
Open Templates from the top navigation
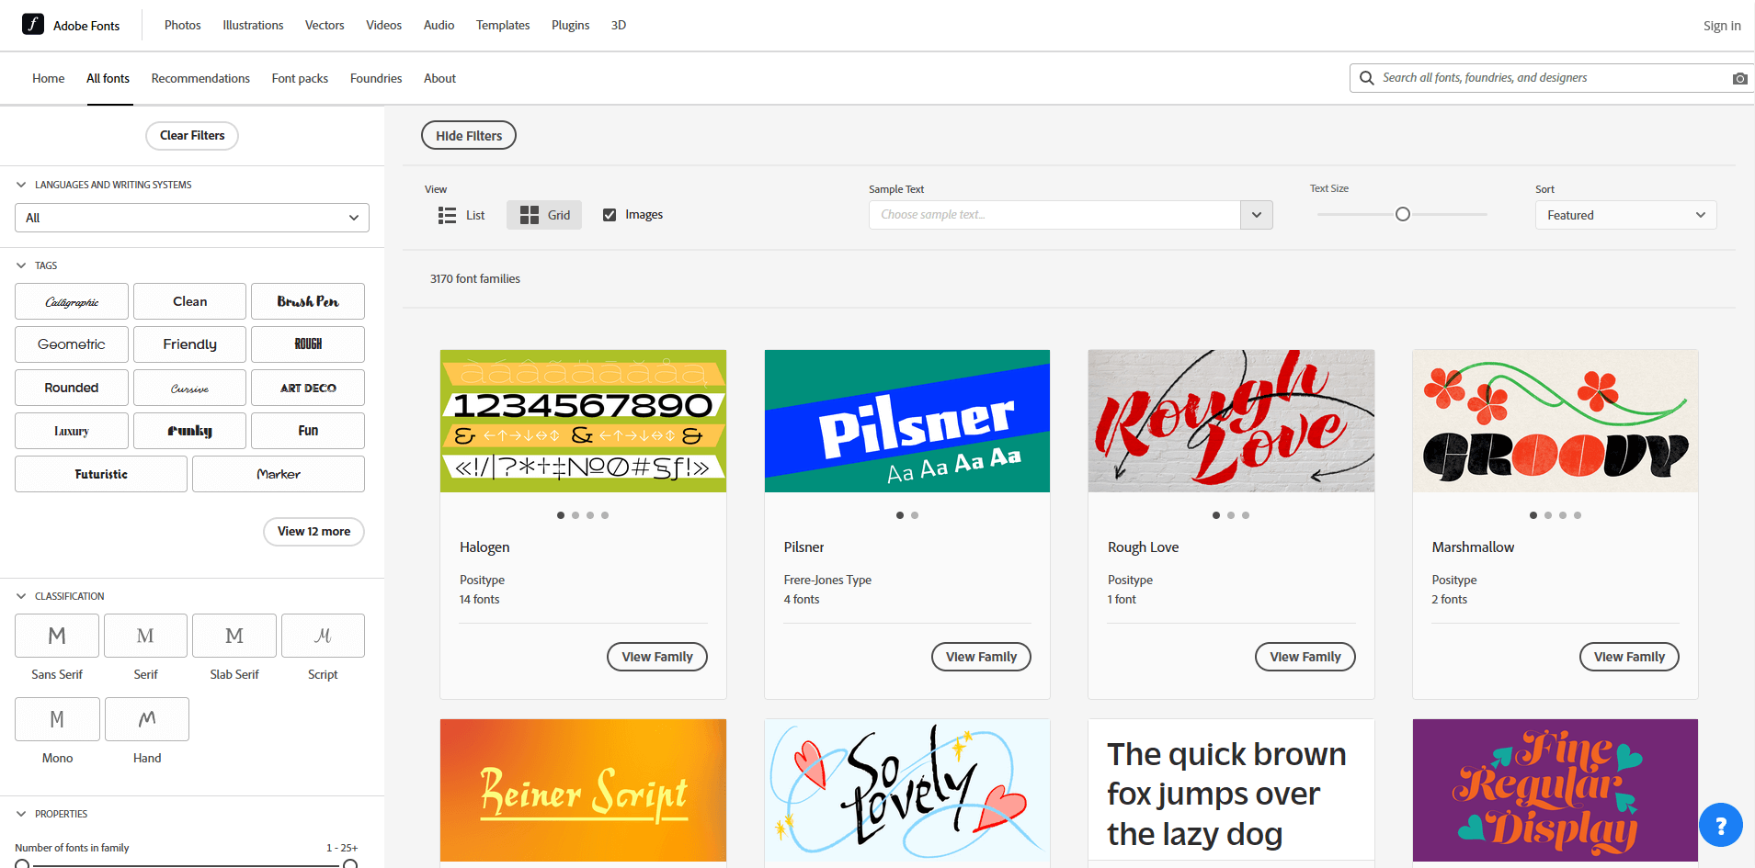pyautogui.click(x=502, y=25)
